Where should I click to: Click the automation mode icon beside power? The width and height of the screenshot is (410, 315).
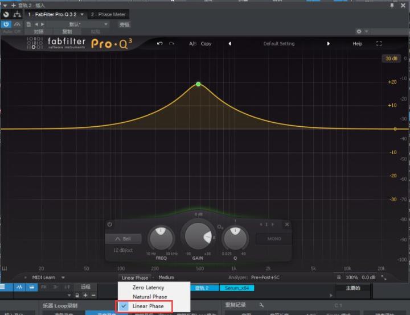(17, 24)
